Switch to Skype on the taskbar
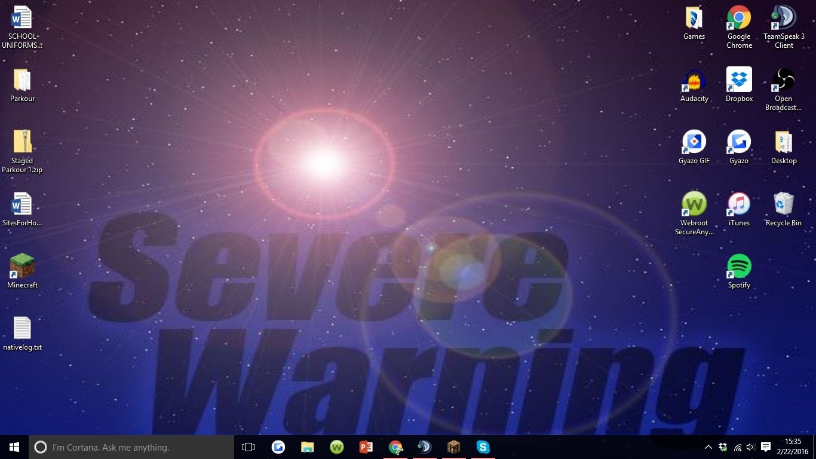The image size is (816, 459). 483,447
